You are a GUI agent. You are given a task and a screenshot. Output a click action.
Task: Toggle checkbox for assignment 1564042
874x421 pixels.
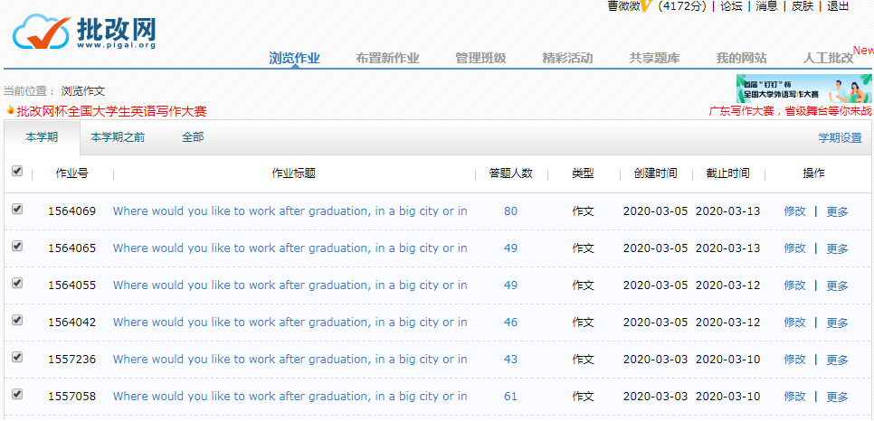[x=17, y=321]
